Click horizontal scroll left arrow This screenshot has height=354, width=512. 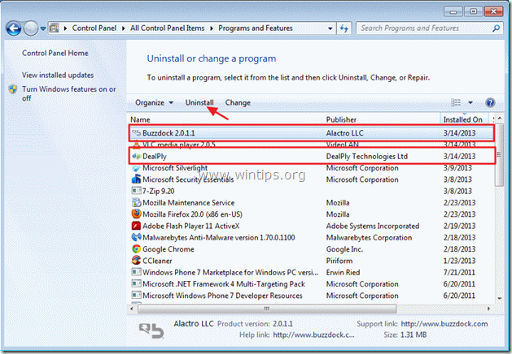132,309
